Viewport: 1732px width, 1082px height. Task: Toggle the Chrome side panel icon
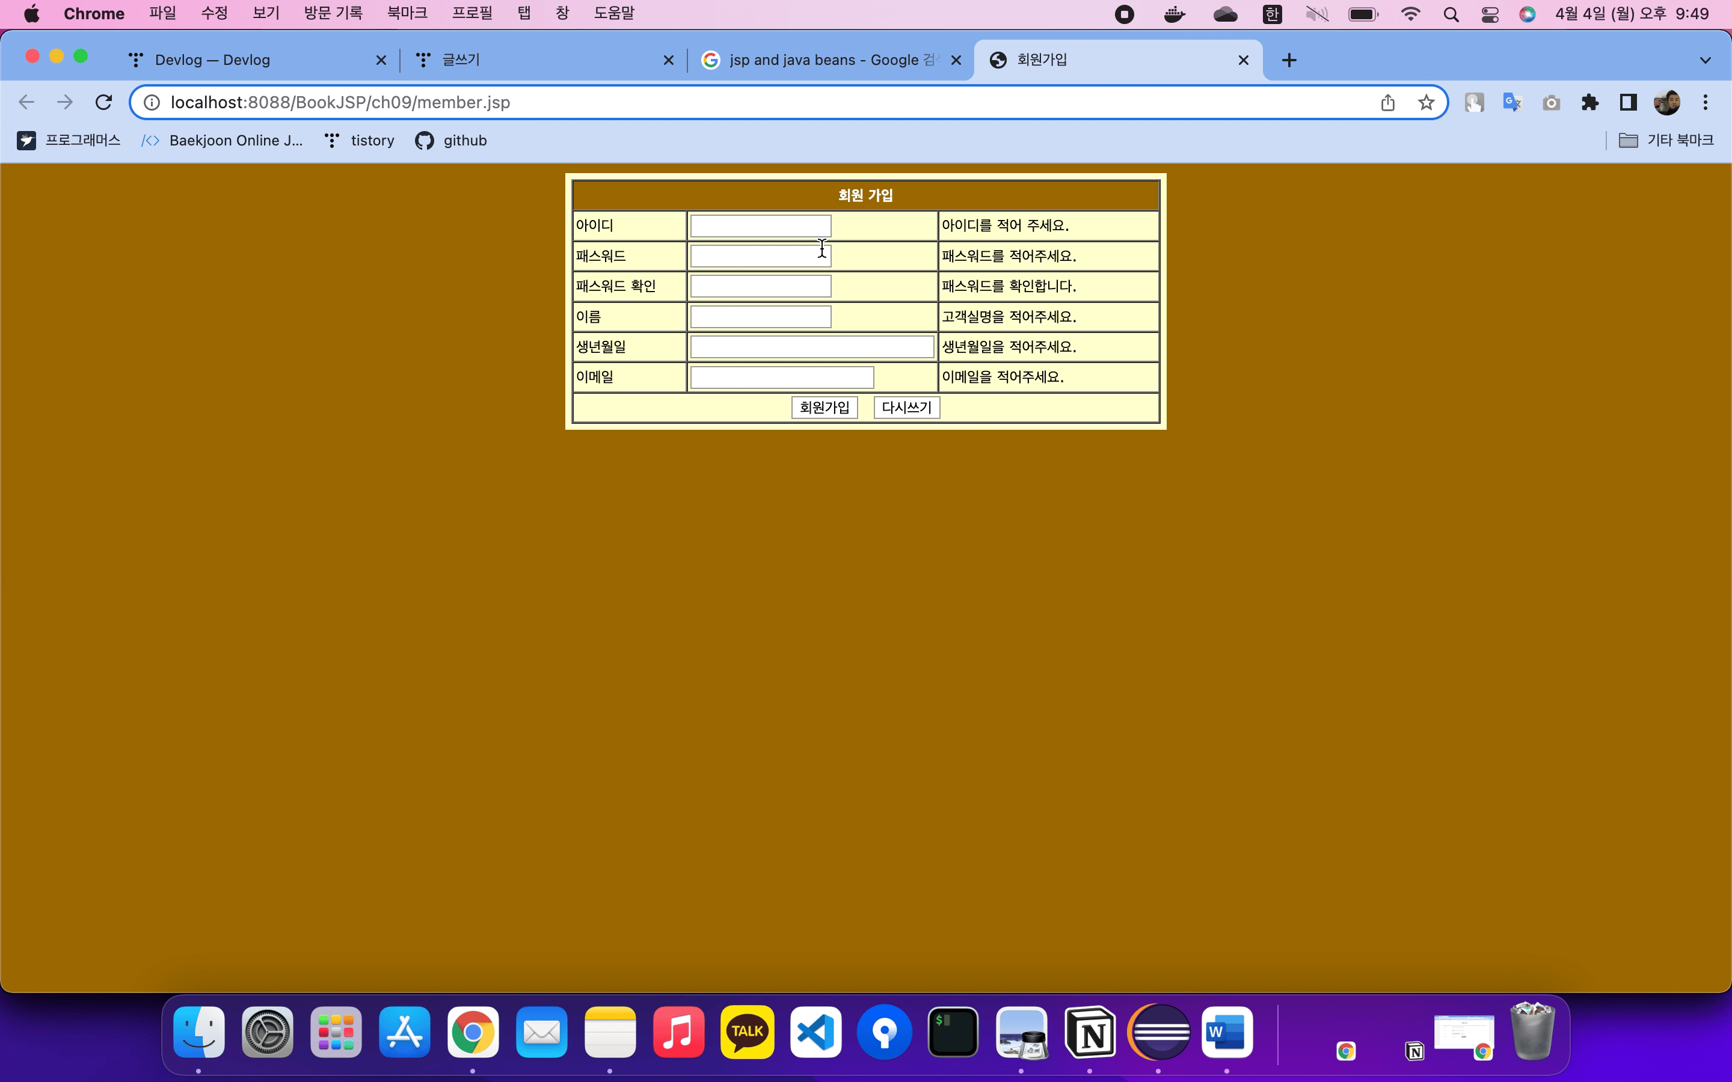tap(1628, 102)
